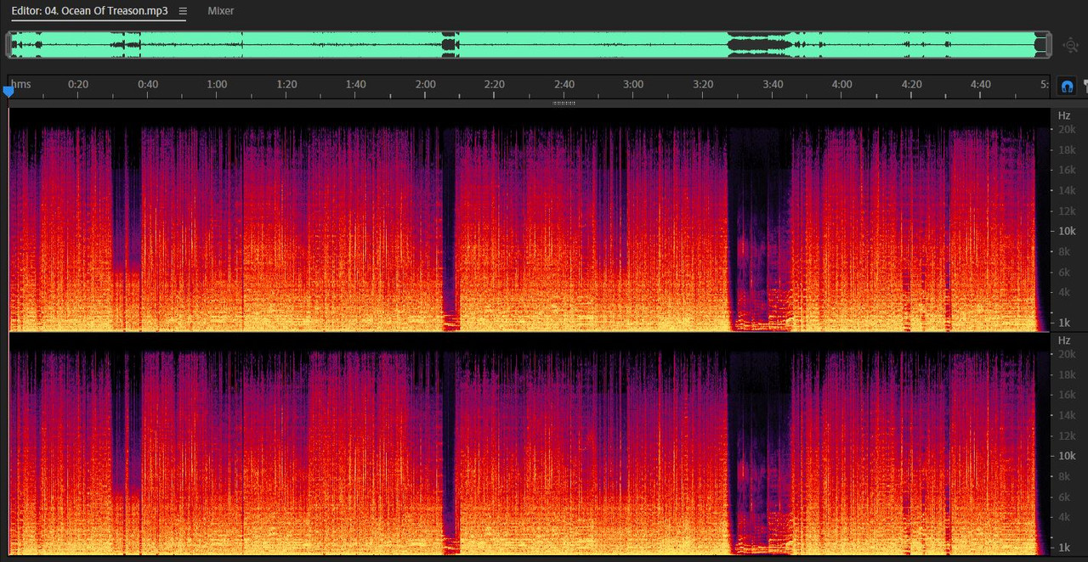Screen dimensions: 1088x562
Task: Click 10k on the upper channel frequency scale
Action: tap(1067, 231)
